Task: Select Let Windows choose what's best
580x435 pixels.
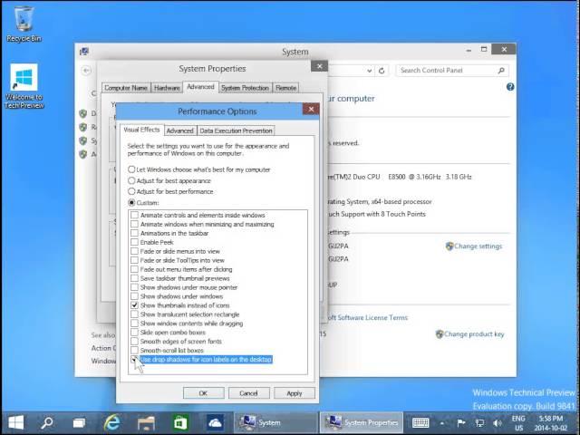Action: coord(199,169)
